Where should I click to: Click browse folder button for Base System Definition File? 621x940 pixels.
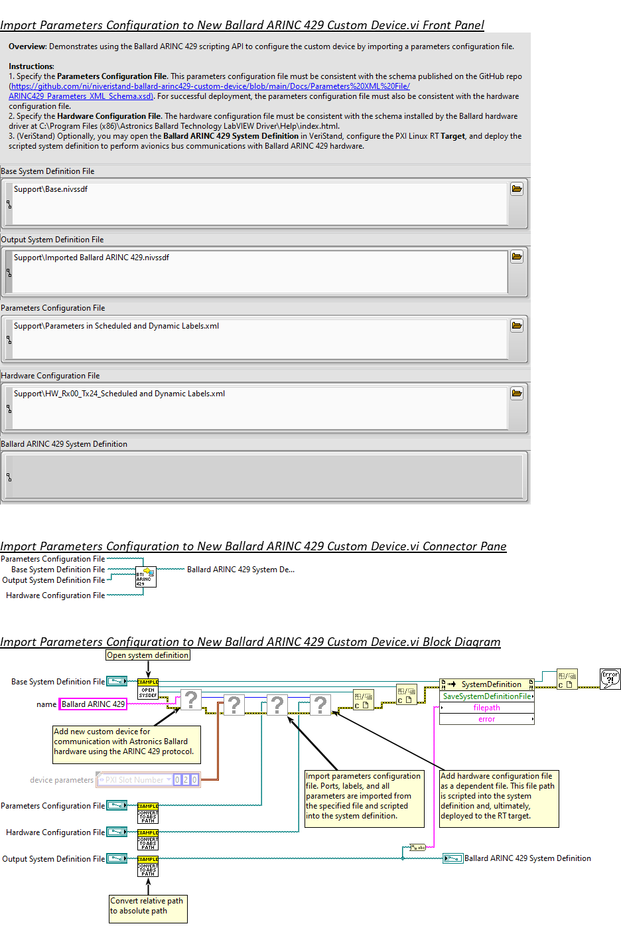[x=517, y=189]
